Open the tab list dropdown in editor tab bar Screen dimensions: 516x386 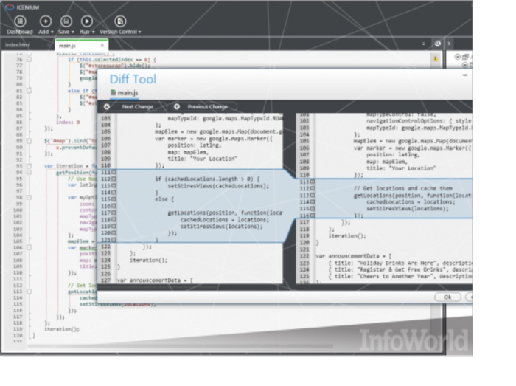pos(424,44)
